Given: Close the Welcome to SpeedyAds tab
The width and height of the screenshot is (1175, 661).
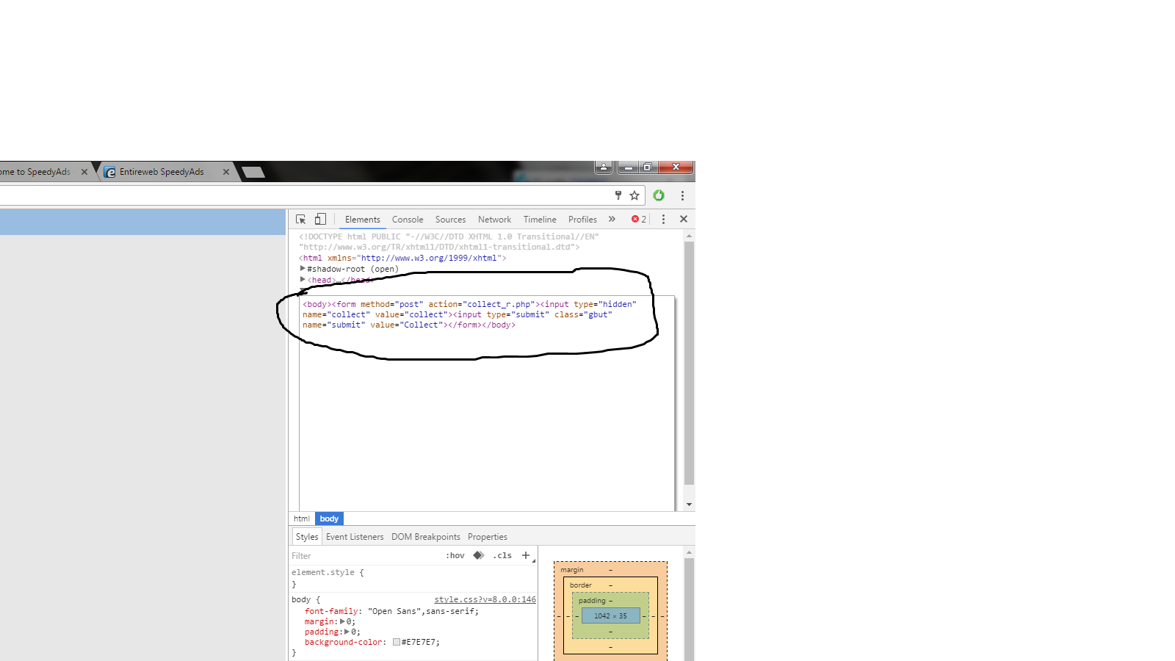Looking at the screenshot, I should click(x=84, y=172).
